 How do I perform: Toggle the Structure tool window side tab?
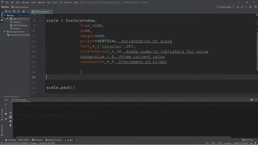2,114
